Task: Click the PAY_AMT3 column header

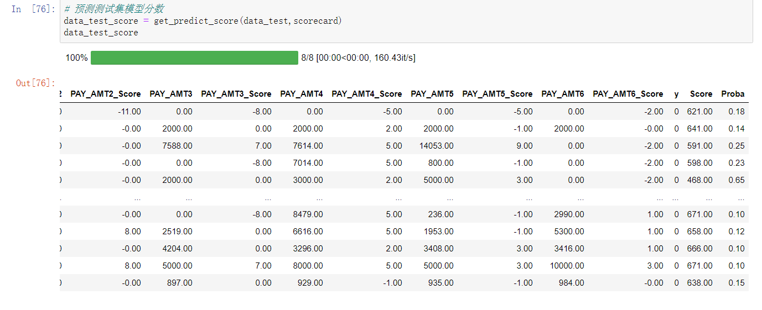Action: (171, 94)
